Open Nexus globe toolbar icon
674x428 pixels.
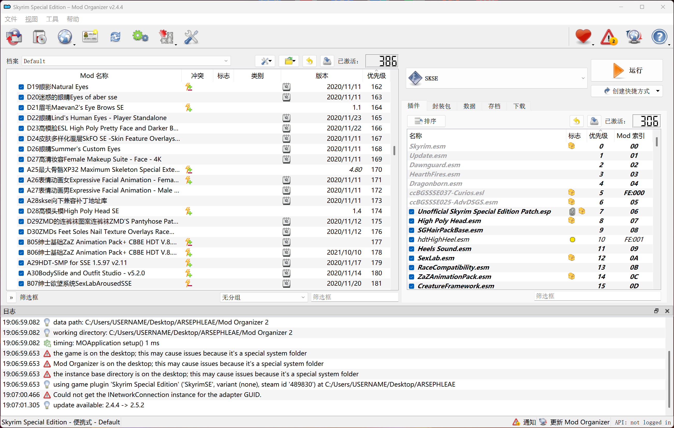[65, 37]
